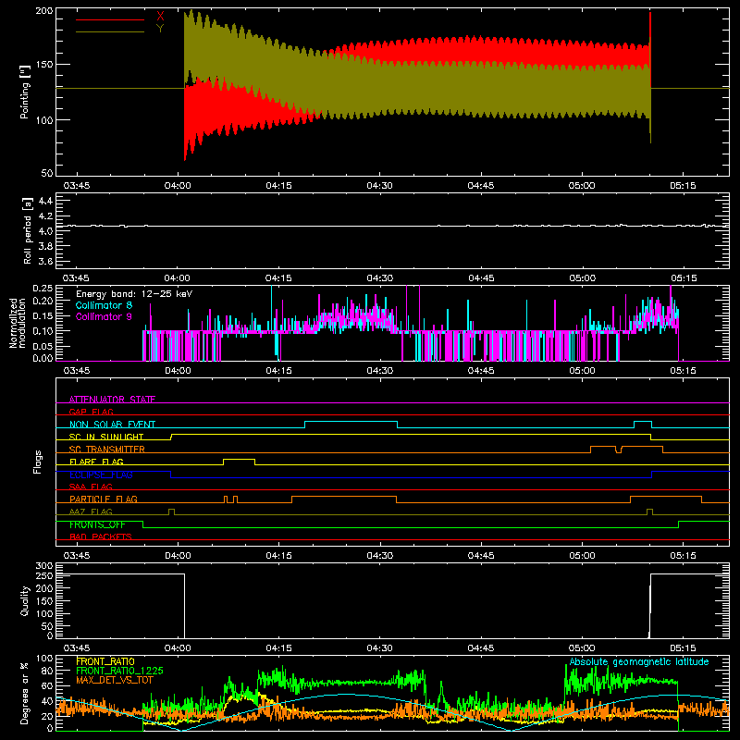Click the Normalized modulation axis title
The height and width of the screenshot is (740, 740).
tap(18, 323)
